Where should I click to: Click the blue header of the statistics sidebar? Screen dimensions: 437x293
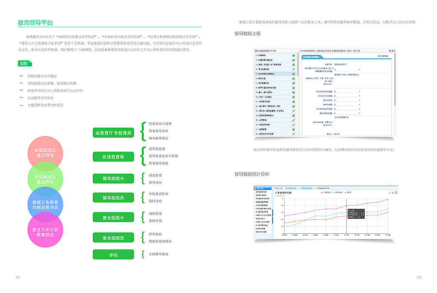click(x=263, y=188)
